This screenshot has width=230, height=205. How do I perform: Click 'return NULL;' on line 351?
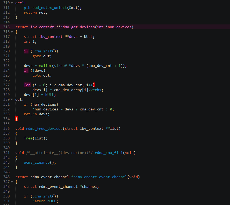click(45, 201)
